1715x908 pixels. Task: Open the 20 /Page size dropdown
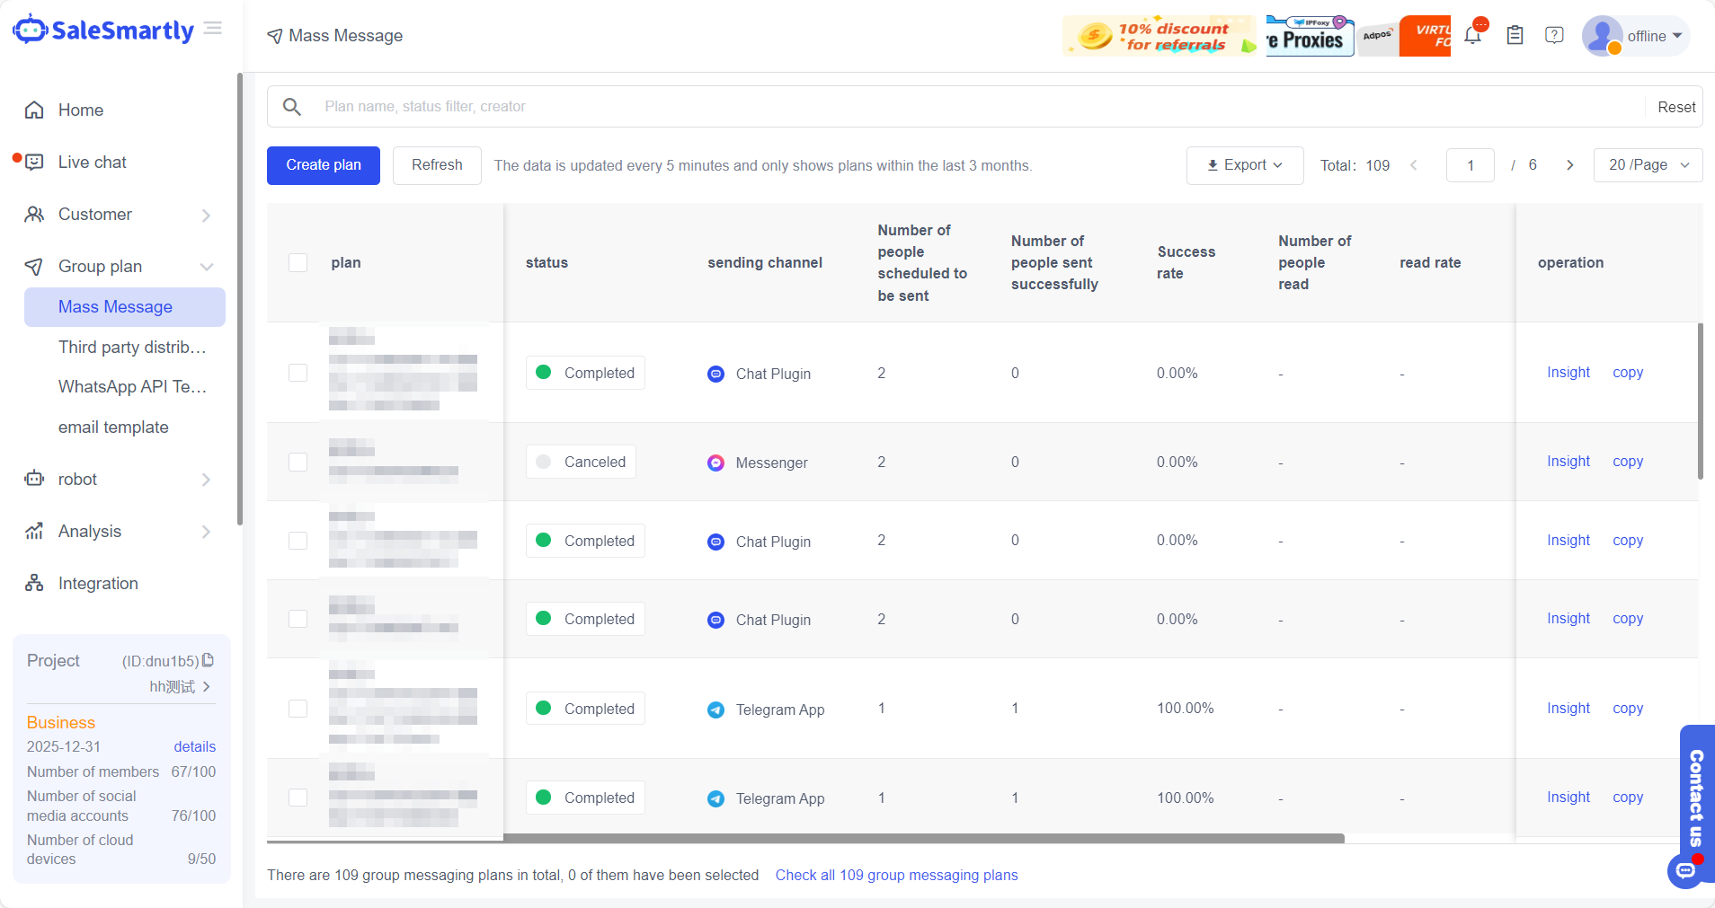(x=1648, y=165)
